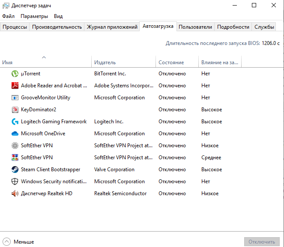Click the Adobe Reader and Acrobat icon
Image resolution: width=284 pixels, height=247 pixels.
click(x=15, y=86)
